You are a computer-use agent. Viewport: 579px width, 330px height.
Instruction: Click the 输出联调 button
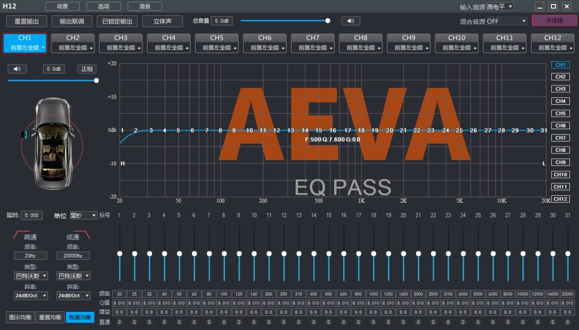click(72, 22)
